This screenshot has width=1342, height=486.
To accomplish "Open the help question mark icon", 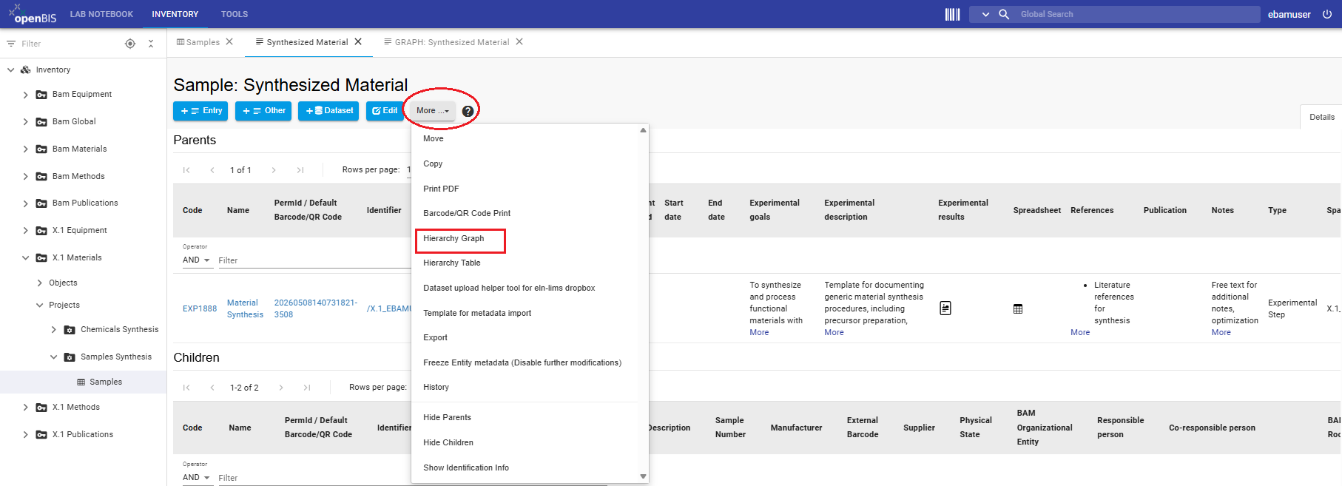I will point(468,111).
